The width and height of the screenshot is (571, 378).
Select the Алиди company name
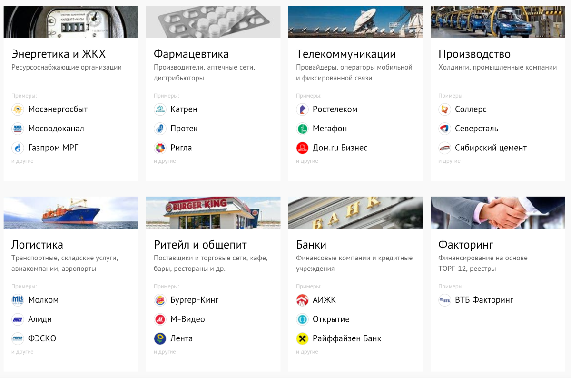point(40,319)
